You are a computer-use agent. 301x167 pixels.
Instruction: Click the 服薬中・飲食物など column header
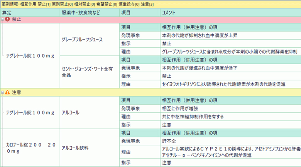coord(90,13)
